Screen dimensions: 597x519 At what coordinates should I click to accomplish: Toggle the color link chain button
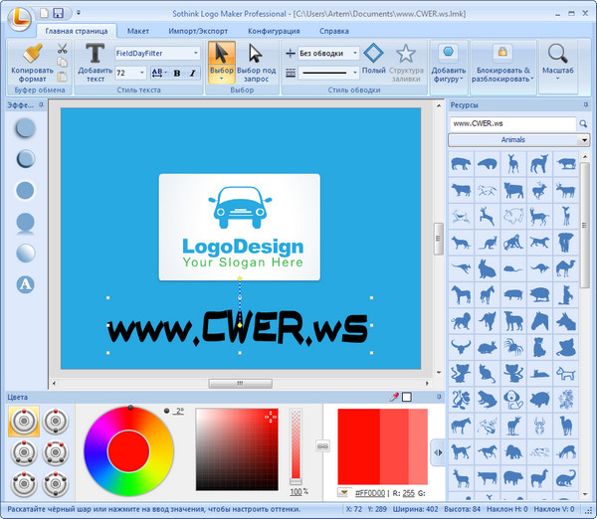(322, 446)
